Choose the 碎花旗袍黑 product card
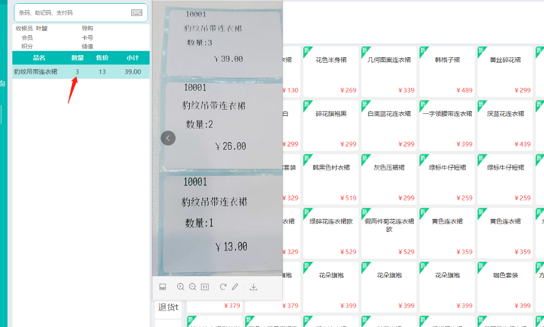Image resolution: width=544 pixels, height=327 pixels. [x=331, y=126]
